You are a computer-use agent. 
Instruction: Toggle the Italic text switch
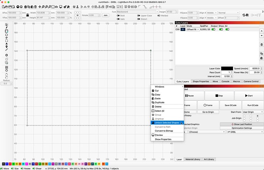pyautogui.click(x=118, y=19)
